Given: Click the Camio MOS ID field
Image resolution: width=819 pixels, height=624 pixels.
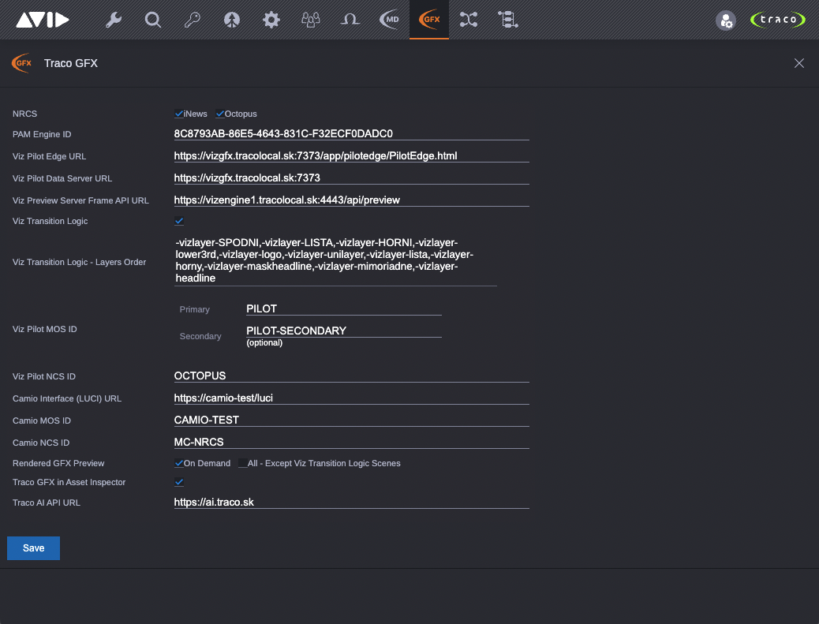Looking at the screenshot, I should coord(352,420).
